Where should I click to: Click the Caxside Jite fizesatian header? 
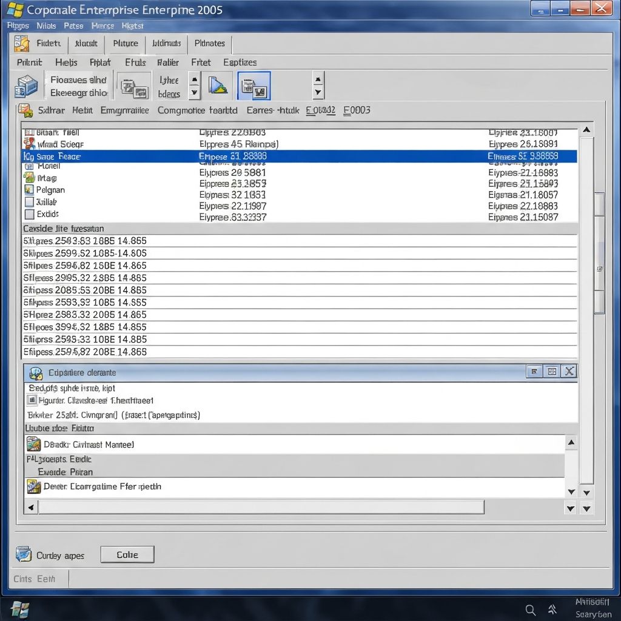(x=299, y=229)
